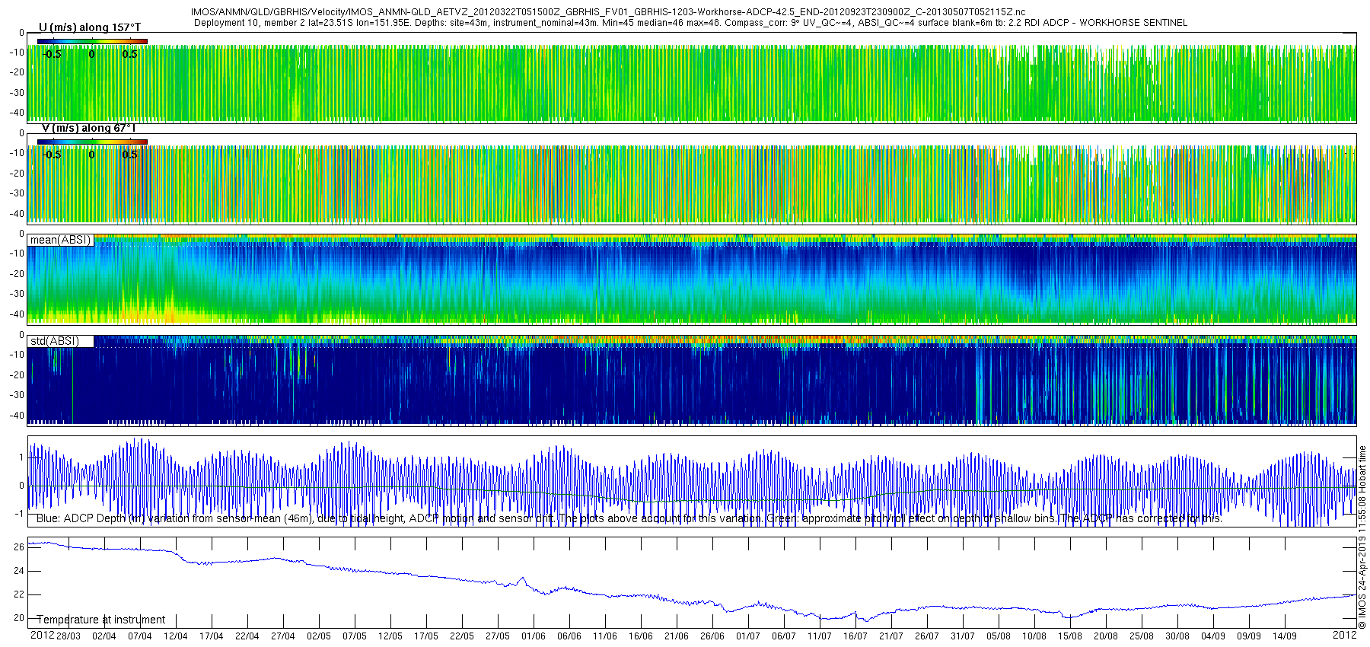This screenshot has width=1370, height=647.
Task: Click the Deployment 10 metadata line
Action: pyautogui.click(x=690, y=23)
